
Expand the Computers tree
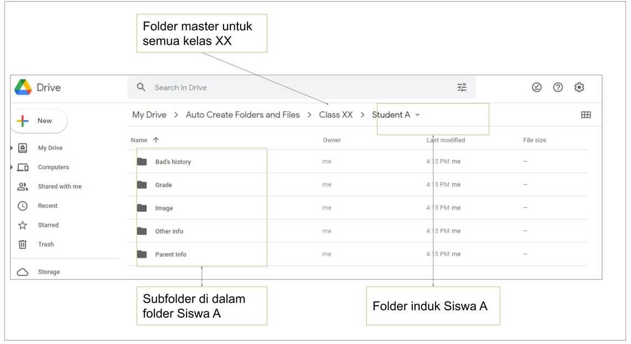pyautogui.click(x=12, y=167)
